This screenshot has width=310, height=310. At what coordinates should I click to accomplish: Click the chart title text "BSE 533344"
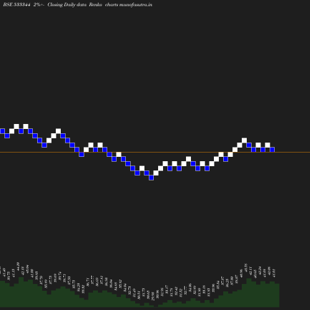tap(17, 5)
